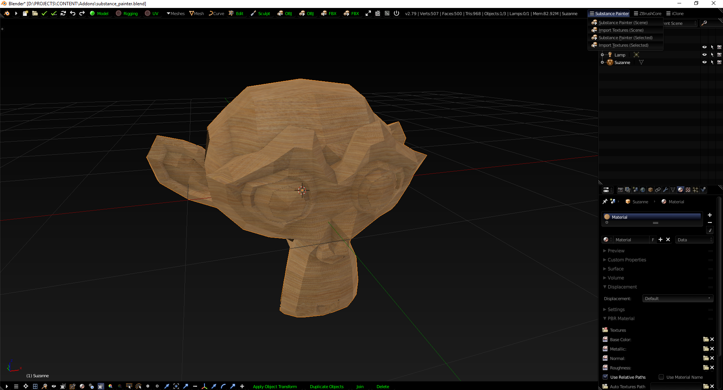
Task: Clear the Metallic texture with X
Action: tap(712, 349)
